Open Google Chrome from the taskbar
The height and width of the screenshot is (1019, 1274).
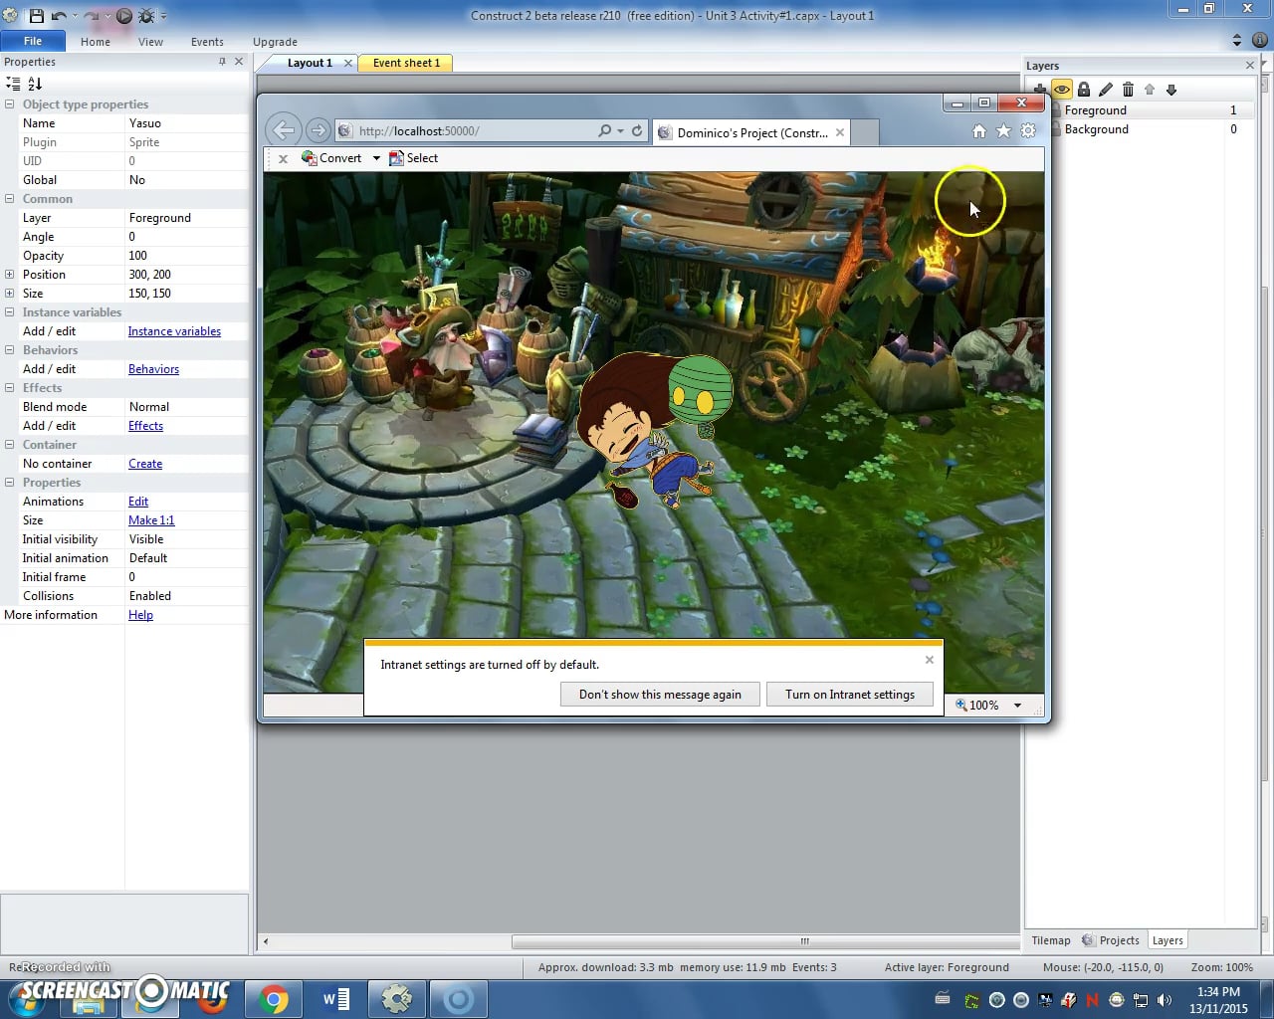273,999
